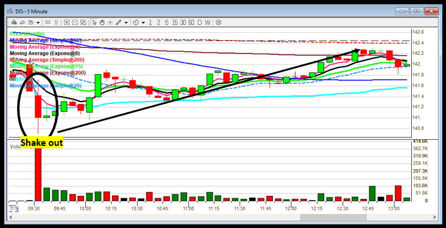Activate the crosshair plus tool

pyautogui.click(x=110, y=22)
